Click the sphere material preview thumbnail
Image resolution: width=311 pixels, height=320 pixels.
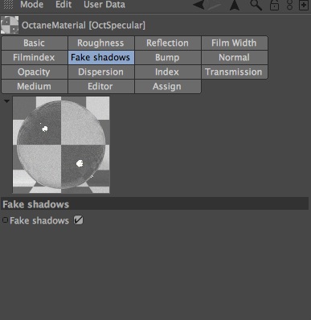coord(61,145)
